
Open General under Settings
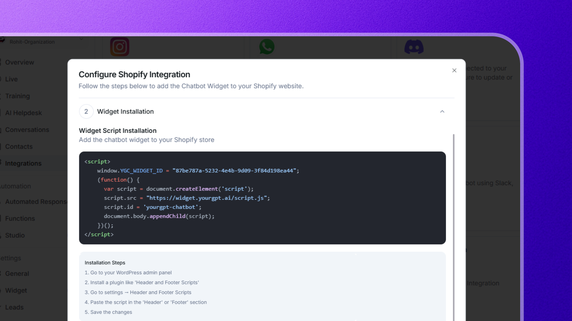17,274
